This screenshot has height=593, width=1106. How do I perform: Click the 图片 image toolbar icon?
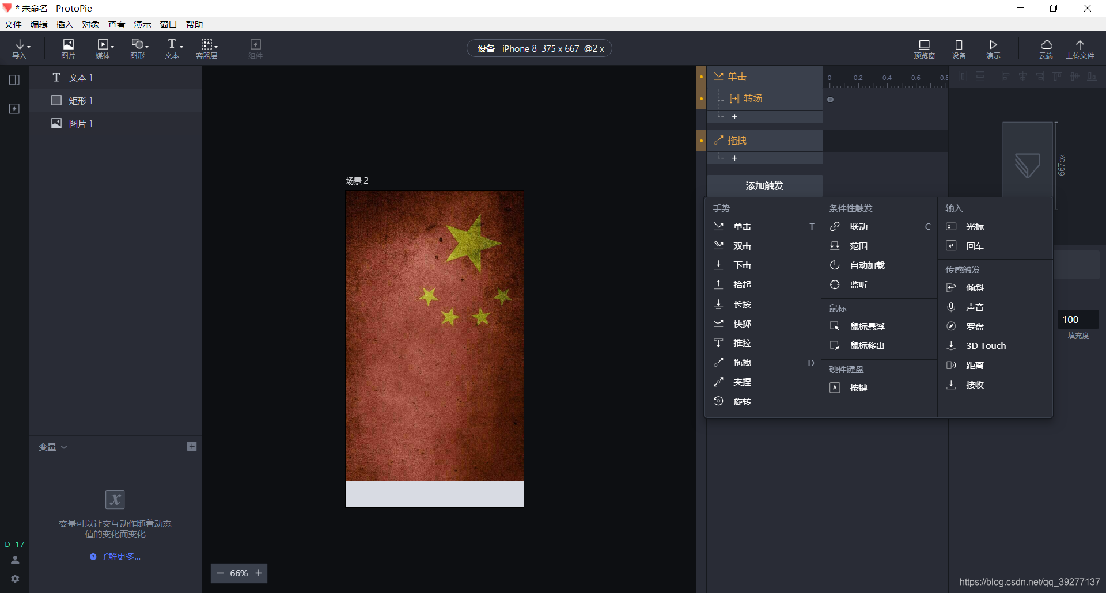click(x=68, y=48)
